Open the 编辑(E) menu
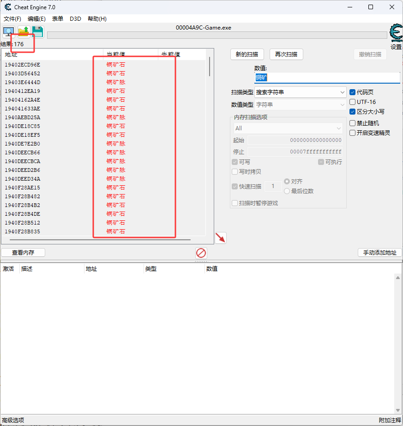The width and height of the screenshot is (403, 426). click(36, 19)
